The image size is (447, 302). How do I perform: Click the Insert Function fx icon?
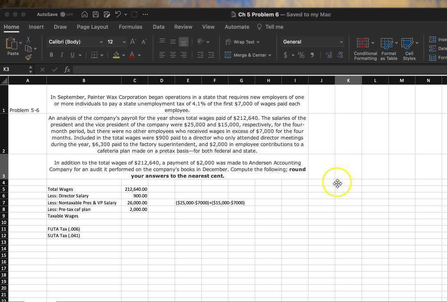[x=67, y=69]
